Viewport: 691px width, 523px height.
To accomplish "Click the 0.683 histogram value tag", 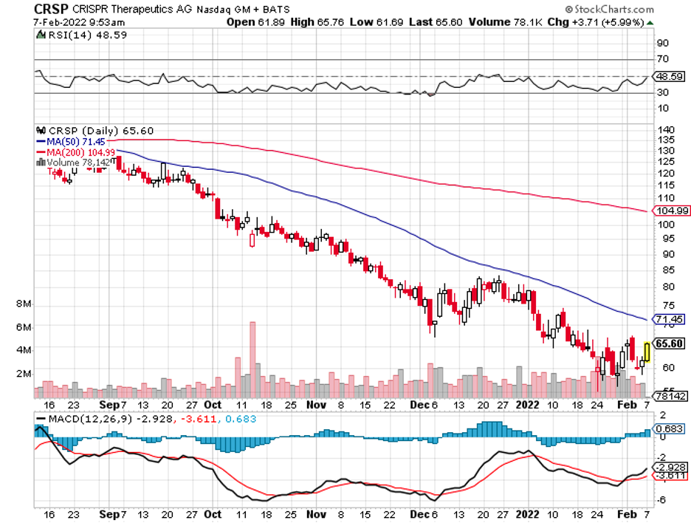I will tap(670, 428).
